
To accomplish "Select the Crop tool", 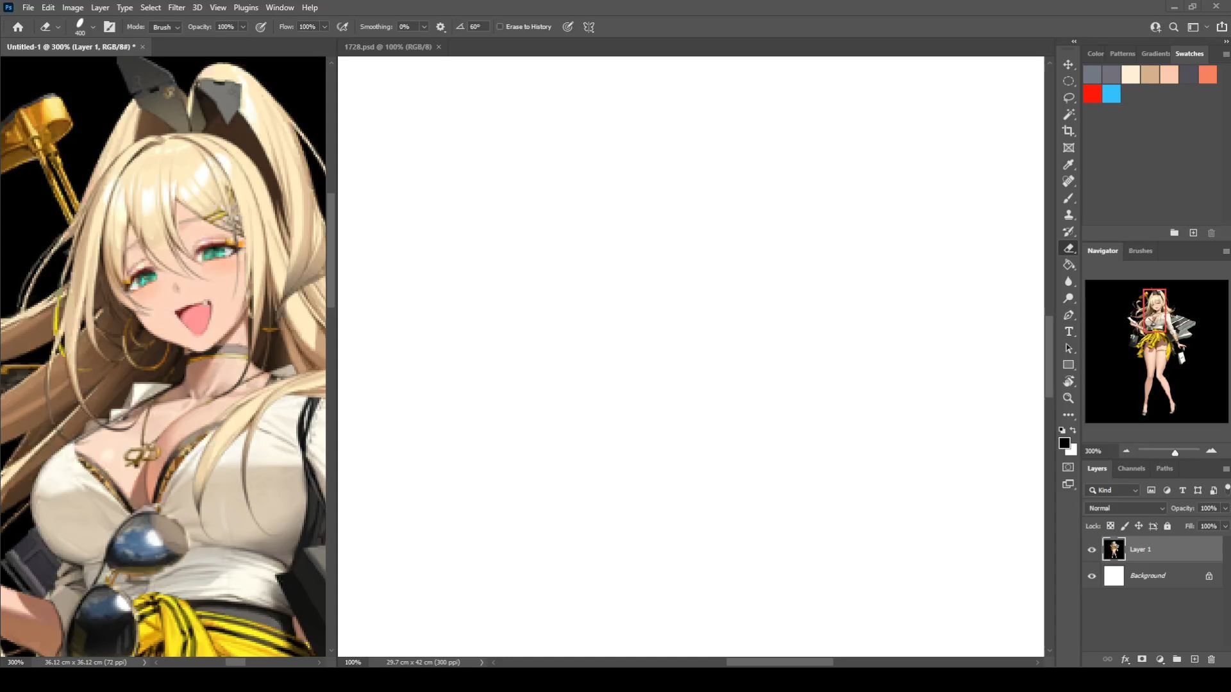I will (x=1068, y=131).
